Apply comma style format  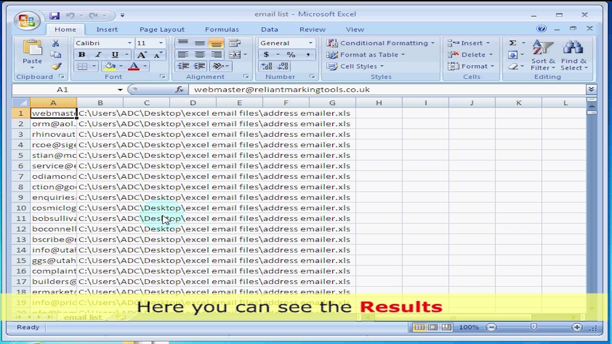[x=308, y=55]
